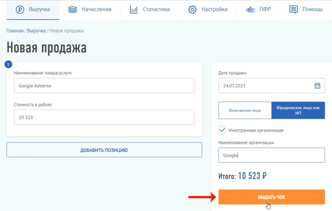Click the Наименование организации input field
332x211 pixels.
pyautogui.click(x=272, y=155)
